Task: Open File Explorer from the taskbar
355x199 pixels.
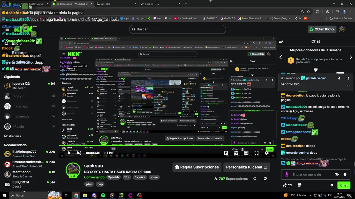Action: point(85,195)
